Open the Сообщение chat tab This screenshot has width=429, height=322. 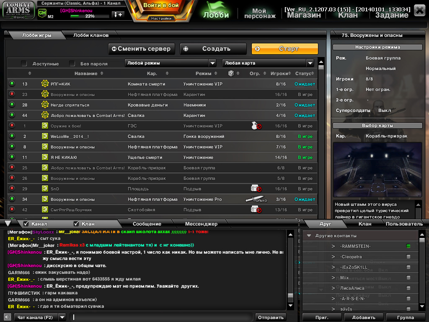[x=147, y=224]
